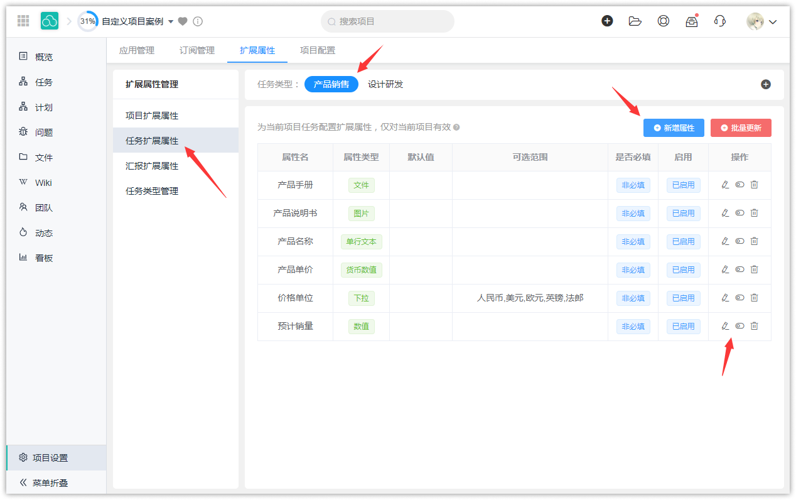Screen dimensions: 796x500
Task: Open 概览 in left sidebar
Action: (56, 57)
